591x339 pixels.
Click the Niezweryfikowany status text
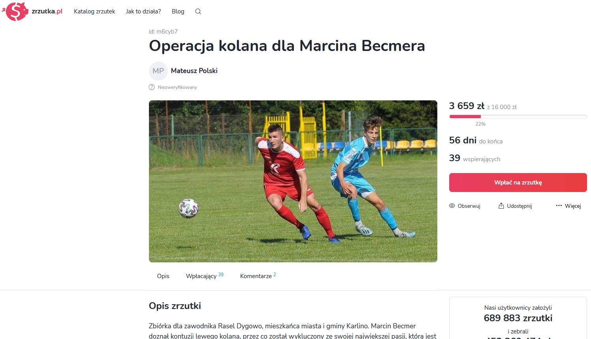177,87
